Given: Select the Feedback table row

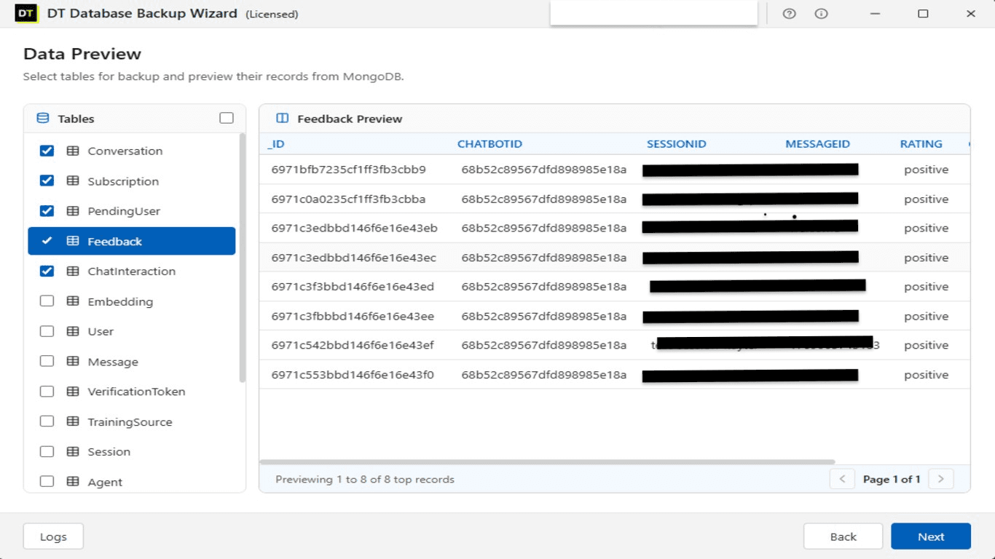Looking at the screenshot, I should click(132, 241).
